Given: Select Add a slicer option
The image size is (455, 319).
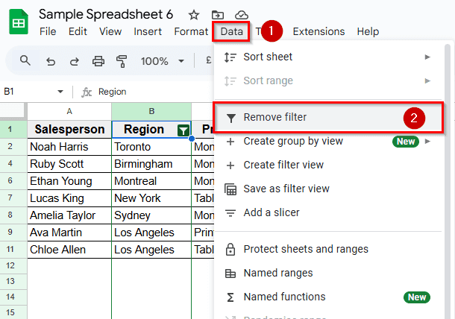Looking at the screenshot, I should (271, 212).
